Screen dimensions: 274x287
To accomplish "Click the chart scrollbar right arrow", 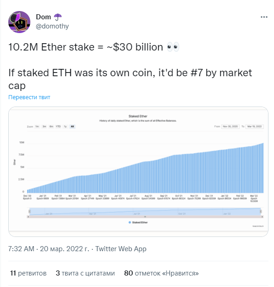I will click(262, 217).
